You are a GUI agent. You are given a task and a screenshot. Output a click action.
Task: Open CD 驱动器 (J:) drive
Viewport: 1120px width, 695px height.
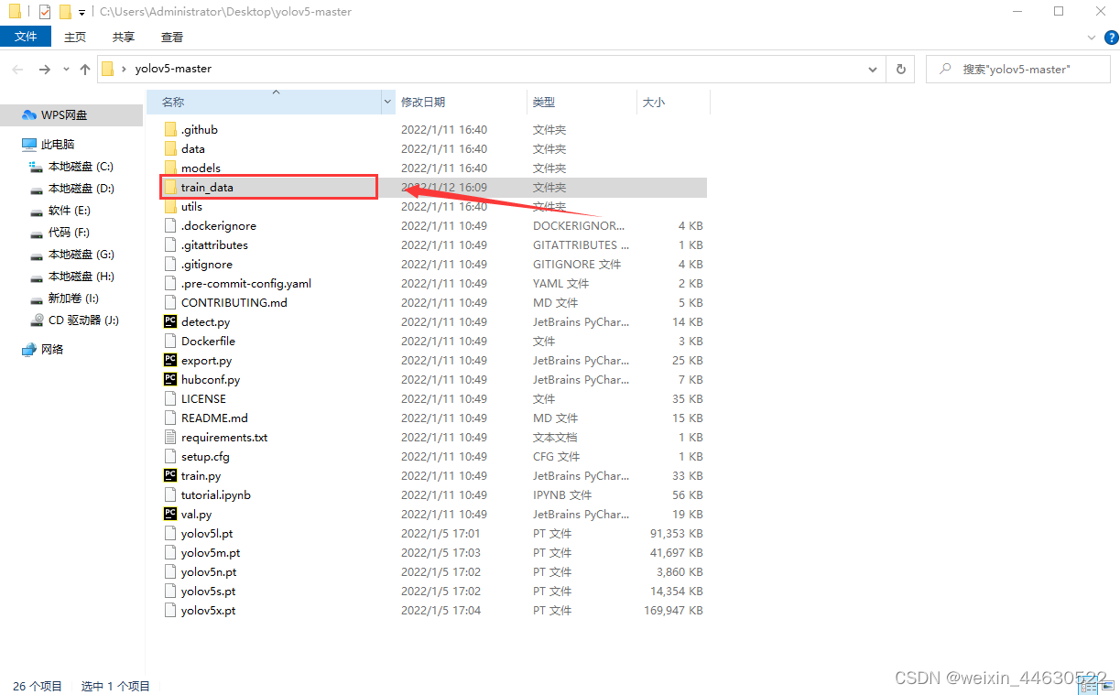(x=75, y=320)
